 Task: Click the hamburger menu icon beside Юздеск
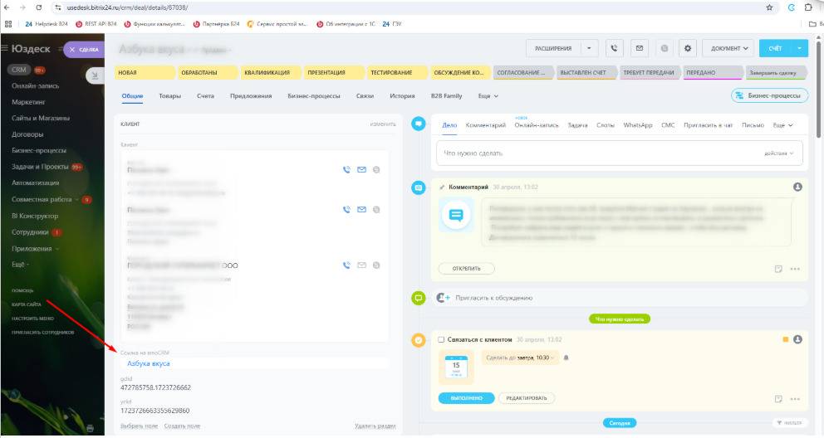5,48
